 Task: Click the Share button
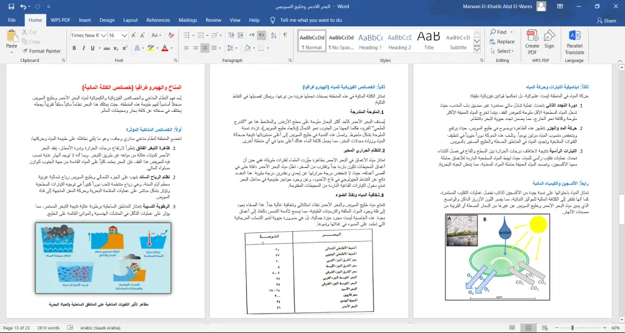606,21
